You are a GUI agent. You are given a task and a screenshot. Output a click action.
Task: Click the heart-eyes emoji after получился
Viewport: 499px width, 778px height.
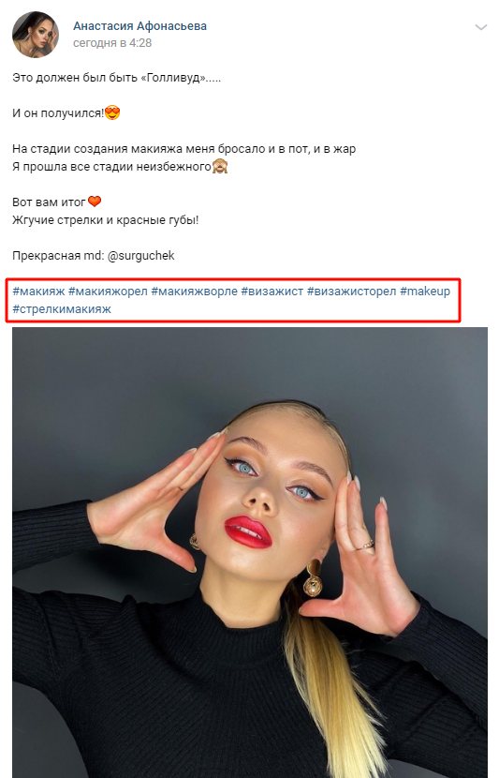112,113
